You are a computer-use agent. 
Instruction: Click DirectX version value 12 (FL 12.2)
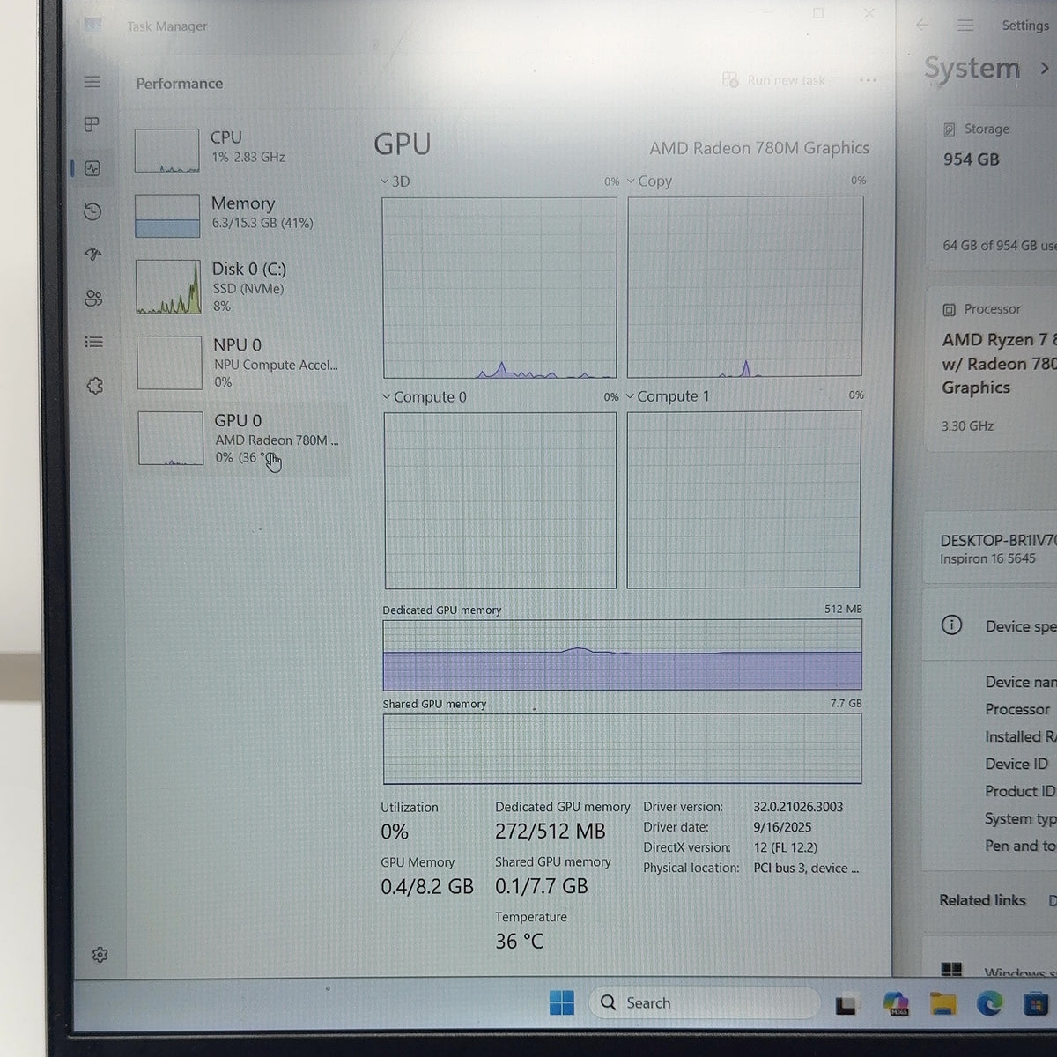coord(785,847)
